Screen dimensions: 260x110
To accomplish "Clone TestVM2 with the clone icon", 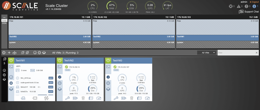I will coord(91,98).
